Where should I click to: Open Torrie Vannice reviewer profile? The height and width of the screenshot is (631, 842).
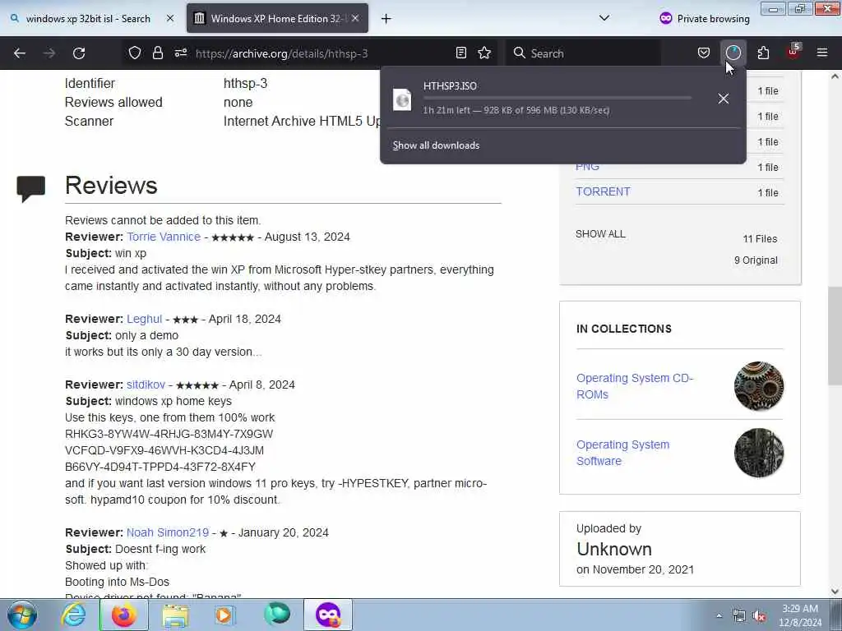pos(164,237)
